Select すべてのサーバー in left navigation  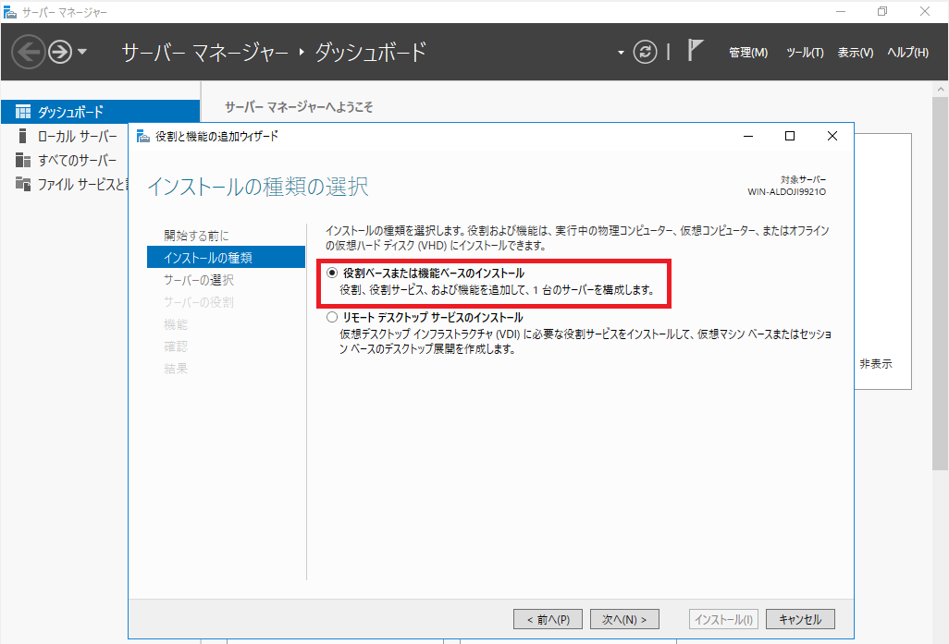pos(77,160)
